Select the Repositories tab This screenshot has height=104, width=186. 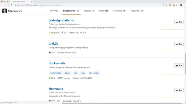[x=71, y=11]
